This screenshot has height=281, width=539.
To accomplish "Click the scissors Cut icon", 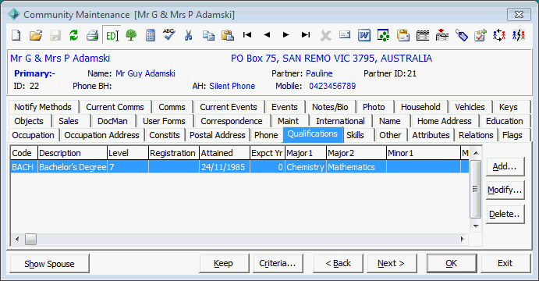I will point(188,35).
